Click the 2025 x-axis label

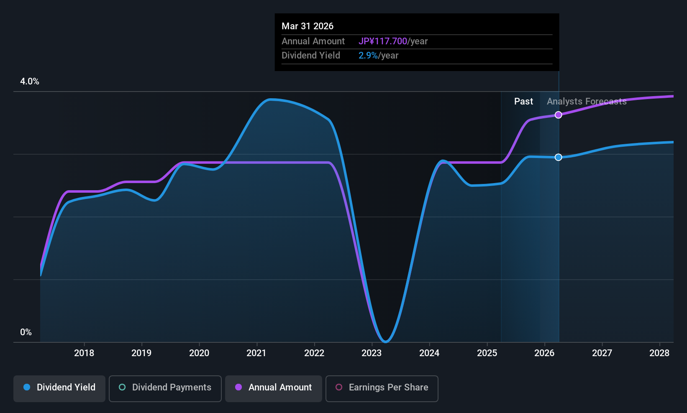(x=487, y=353)
